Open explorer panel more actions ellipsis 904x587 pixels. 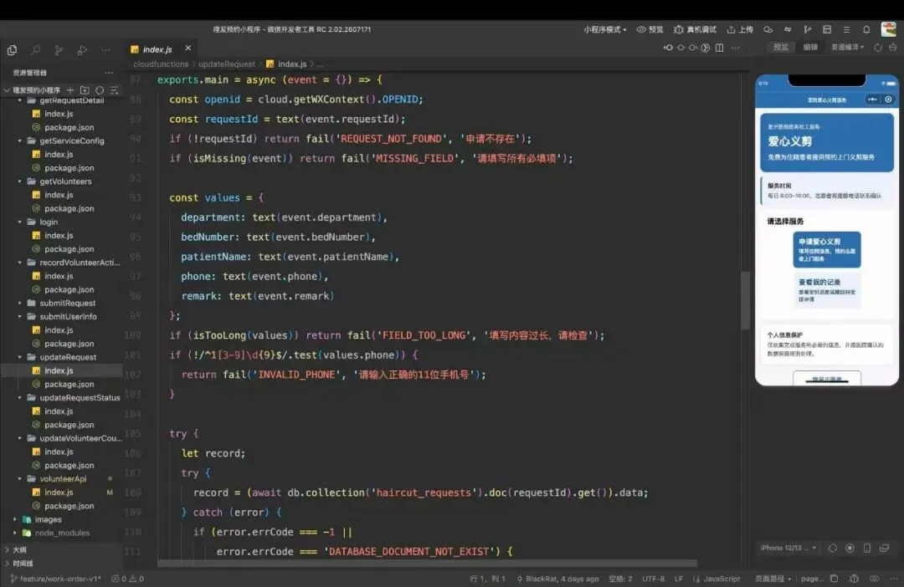point(109,73)
